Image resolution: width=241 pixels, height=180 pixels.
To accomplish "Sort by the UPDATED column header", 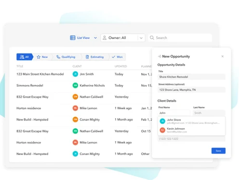I will tap(120, 66).
